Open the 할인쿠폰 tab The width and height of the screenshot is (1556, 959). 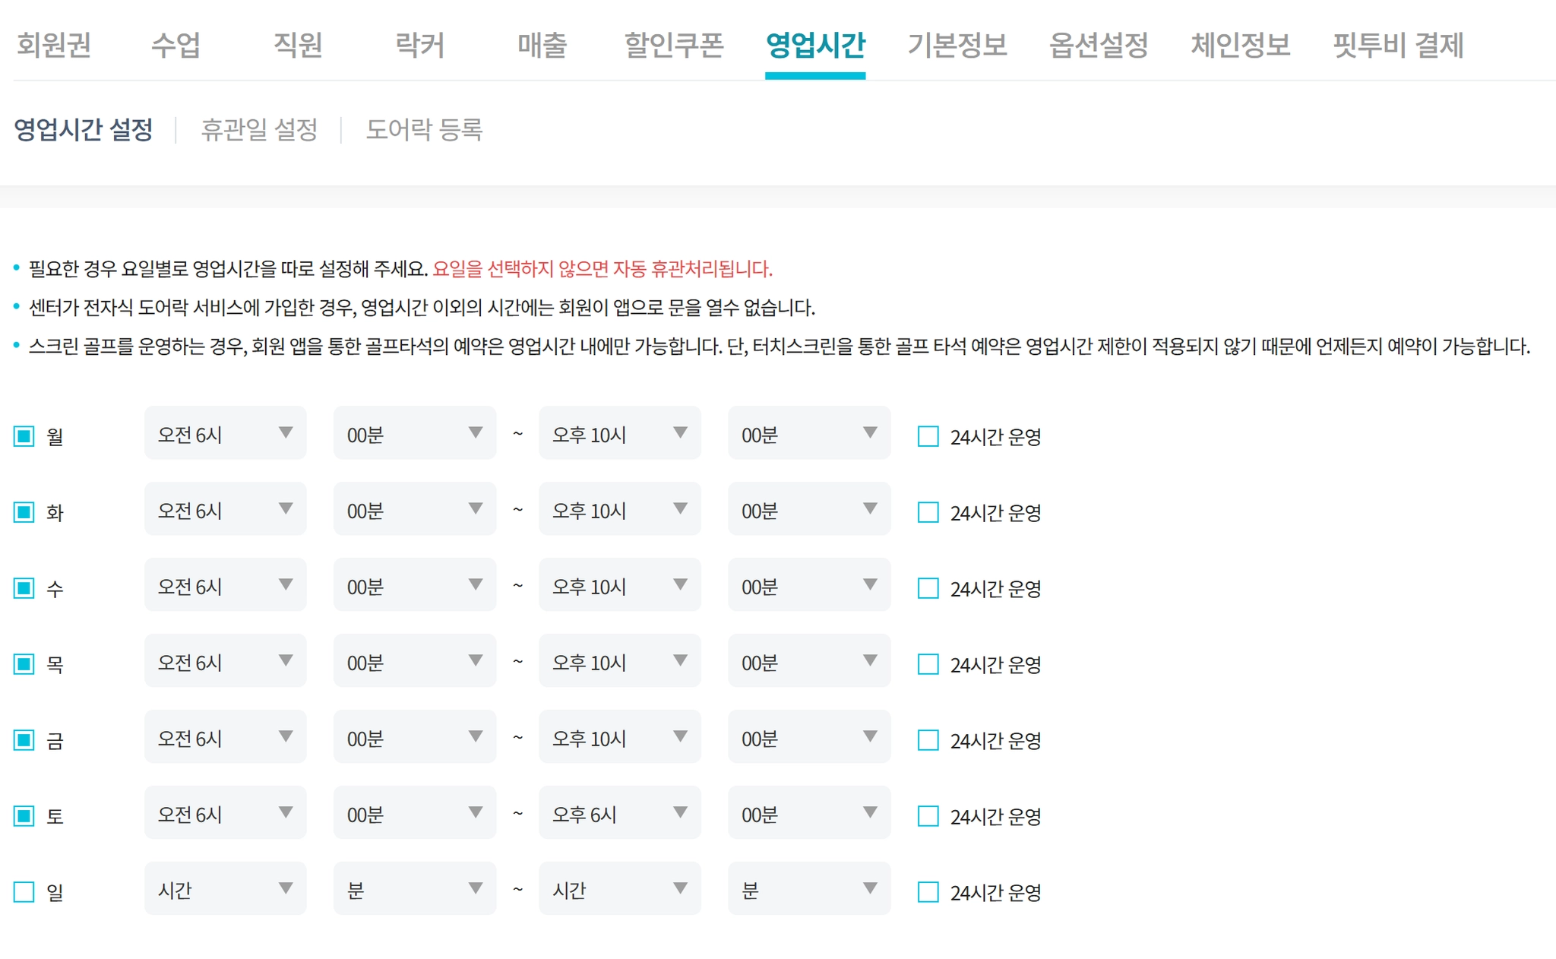(673, 45)
